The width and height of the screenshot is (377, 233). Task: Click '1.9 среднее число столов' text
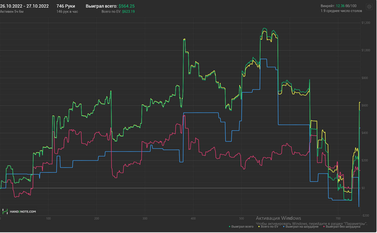tap(341, 11)
